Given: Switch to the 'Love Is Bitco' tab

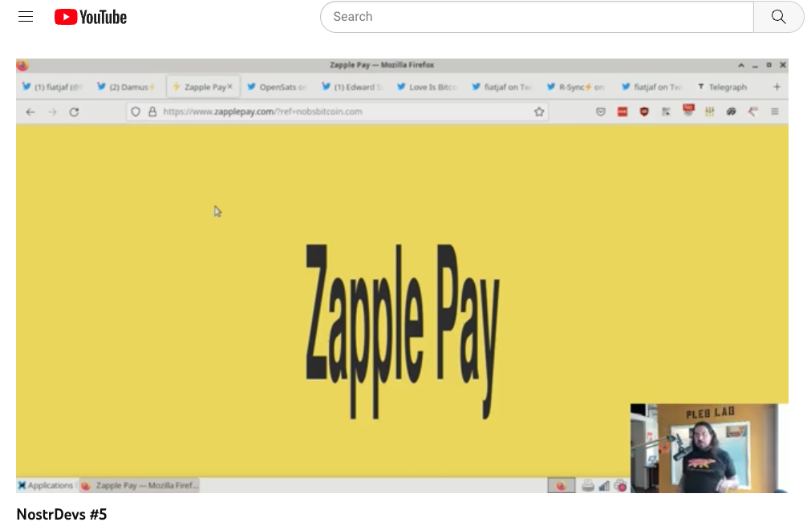Looking at the screenshot, I should [427, 87].
